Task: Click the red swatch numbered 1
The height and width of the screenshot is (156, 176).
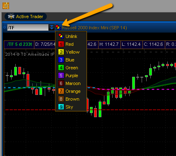Action: (61, 44)
